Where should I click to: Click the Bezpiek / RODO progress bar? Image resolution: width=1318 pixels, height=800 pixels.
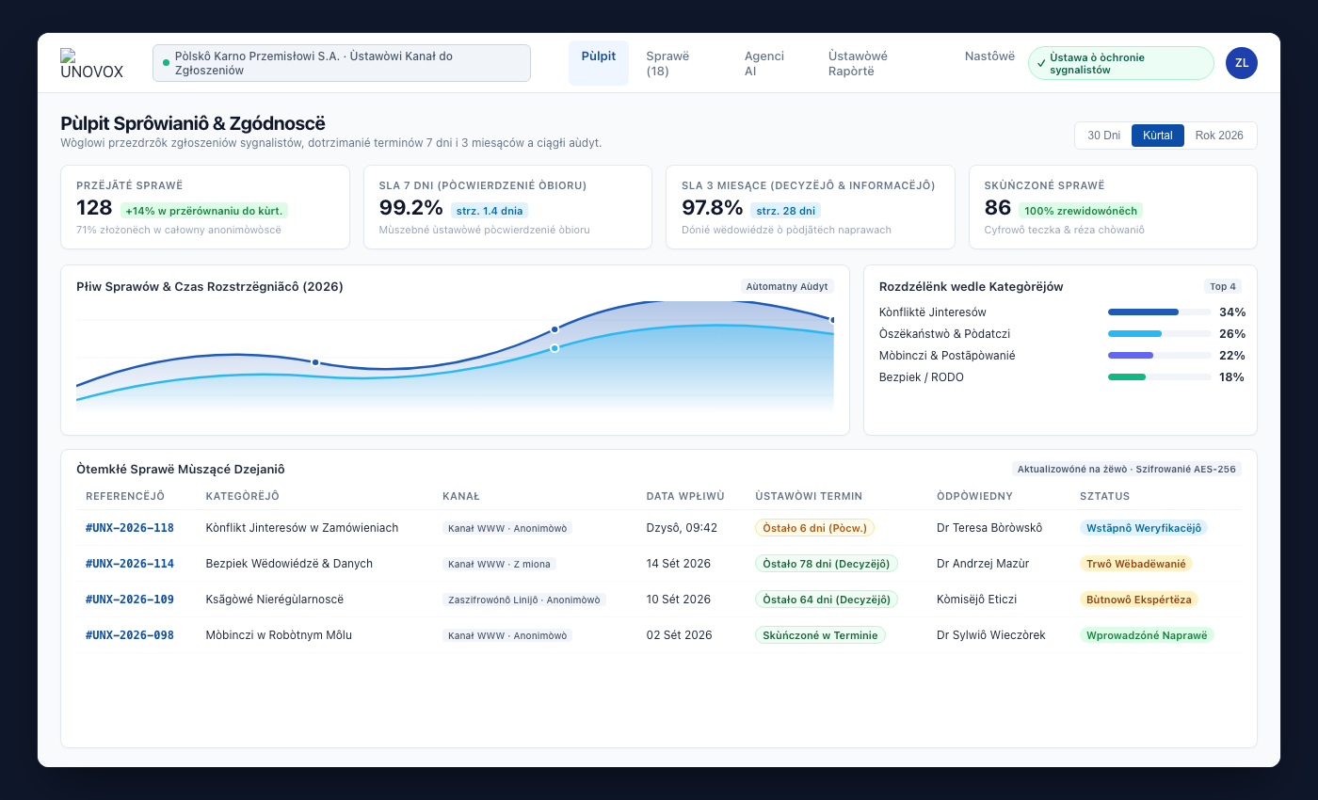click(1160, 376)
